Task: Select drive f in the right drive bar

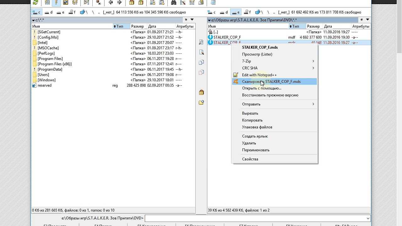Action: coord(247,12)
